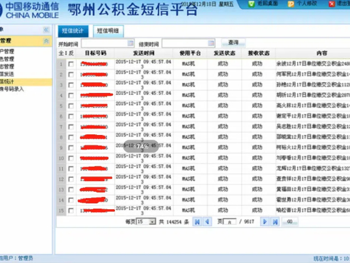The height and width of the screenshot is (263, 350).
Task: Open the 结束时间 calendar picker icon
Action: [x=211, y=43]
